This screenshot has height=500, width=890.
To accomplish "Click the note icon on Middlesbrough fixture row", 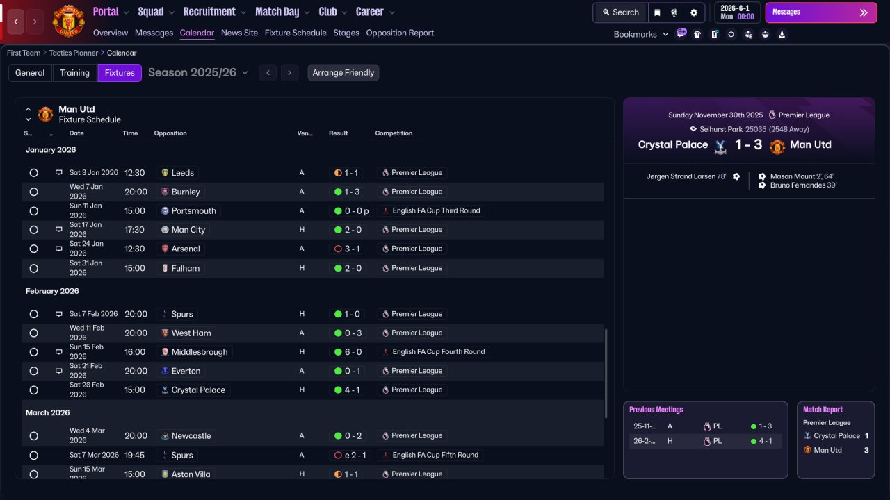I will pos(59,352).
